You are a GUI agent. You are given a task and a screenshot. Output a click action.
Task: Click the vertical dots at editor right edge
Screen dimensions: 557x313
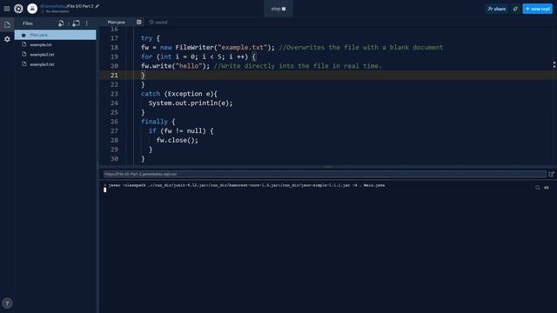[554, 64]
